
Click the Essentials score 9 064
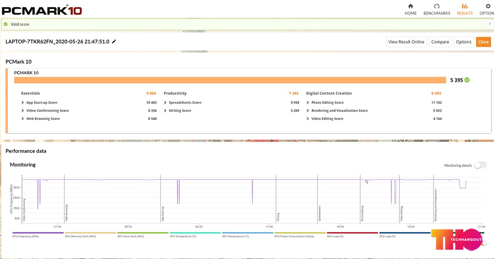click(x=151, y=93)
